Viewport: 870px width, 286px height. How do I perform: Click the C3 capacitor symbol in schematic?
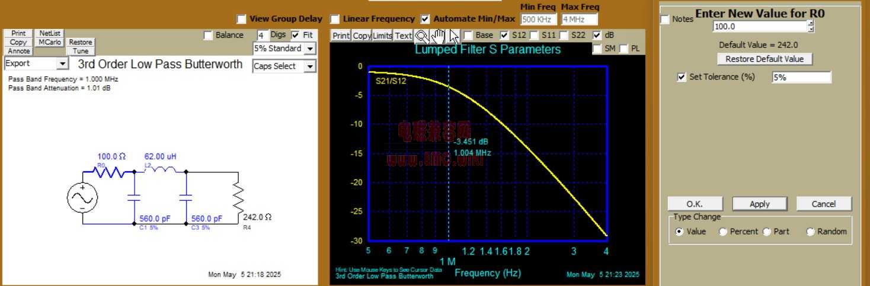pyautogui.click(x=186, y=197)
